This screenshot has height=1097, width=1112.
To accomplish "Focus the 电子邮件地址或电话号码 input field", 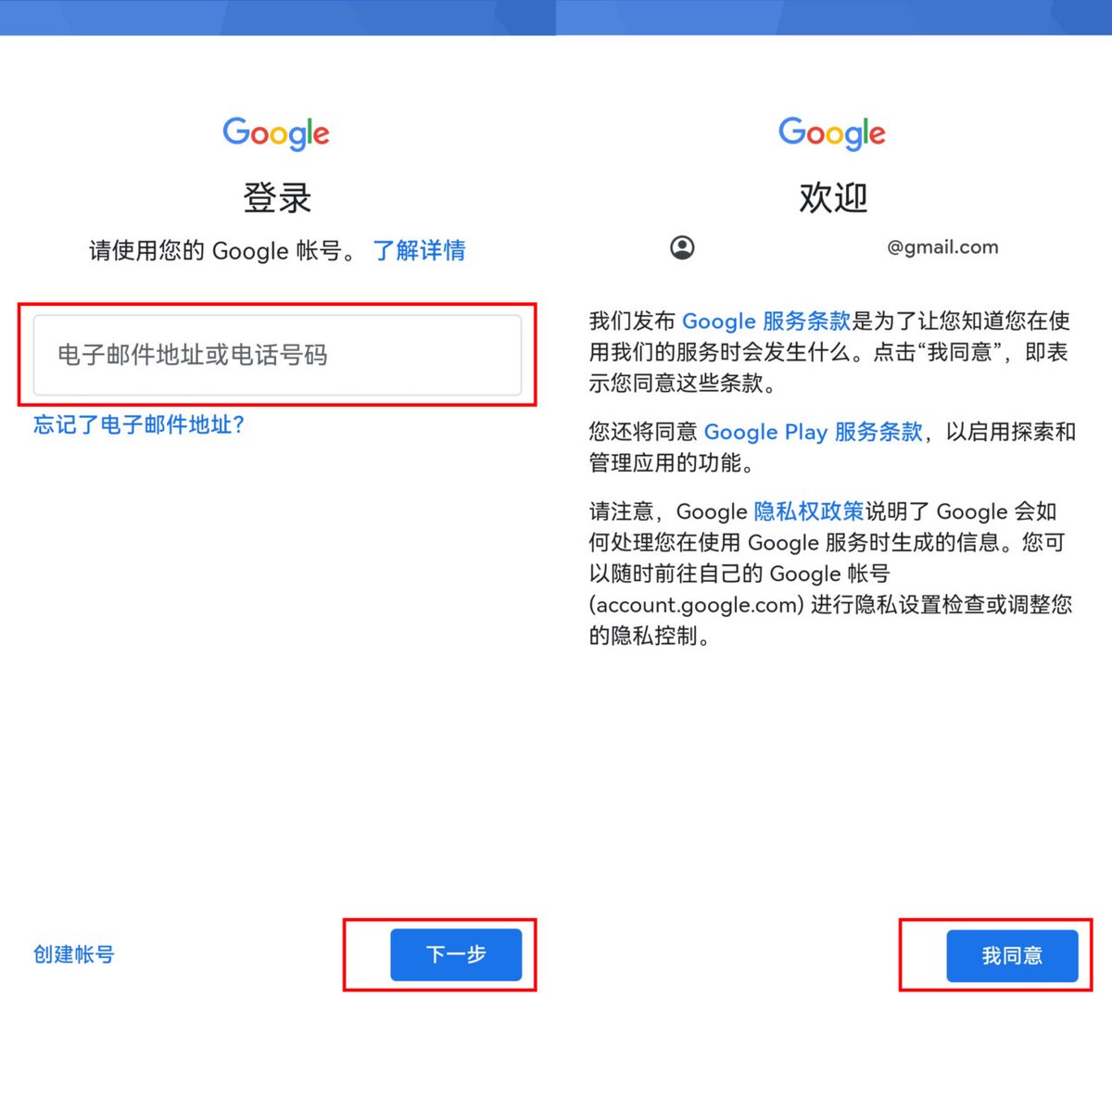I will point(277,355).
